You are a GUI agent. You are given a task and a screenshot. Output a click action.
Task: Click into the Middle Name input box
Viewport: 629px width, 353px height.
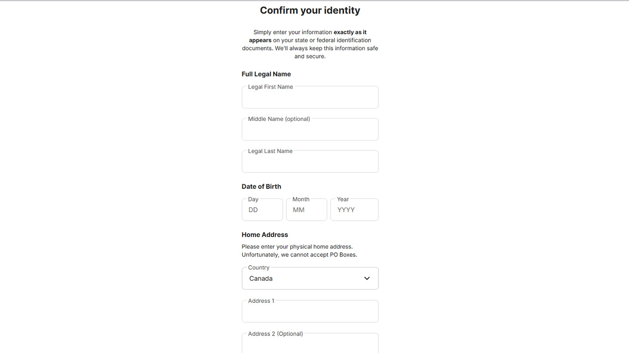tap(310, 131)
